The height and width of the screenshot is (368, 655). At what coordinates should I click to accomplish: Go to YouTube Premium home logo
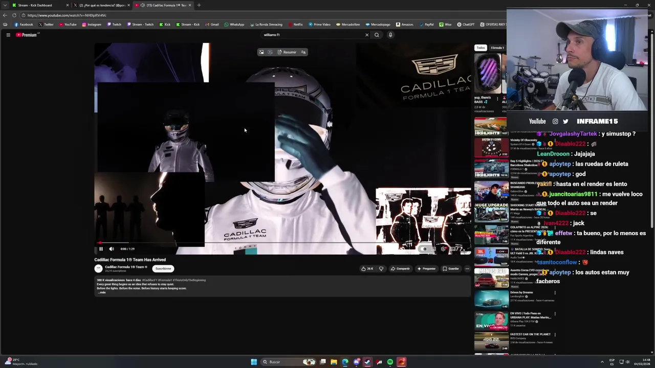(x=27, y=35)
